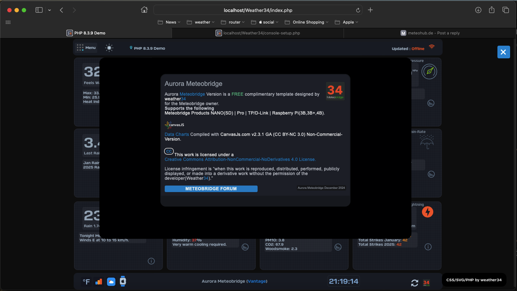
Task: Click the barometer pressure gauge icon
Action: (x=430, y=71)
